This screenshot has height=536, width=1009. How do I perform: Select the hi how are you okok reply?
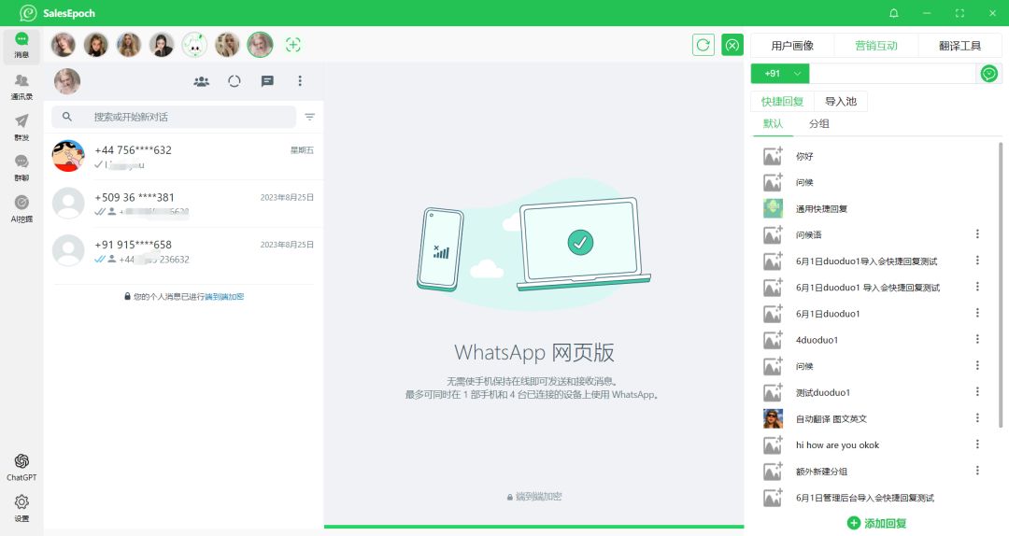[x=837, y=445]
